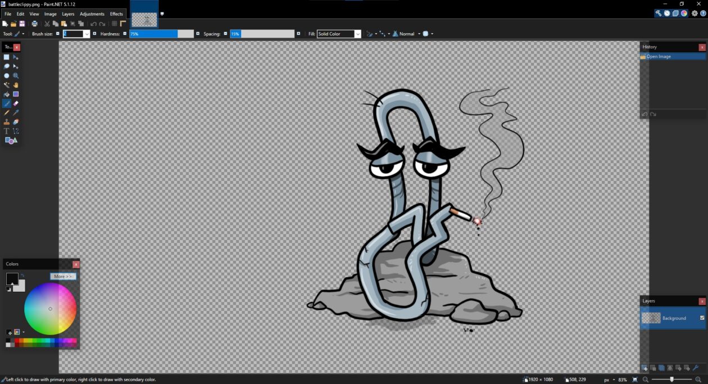Open the Effects menu

[x=116, y=13]
